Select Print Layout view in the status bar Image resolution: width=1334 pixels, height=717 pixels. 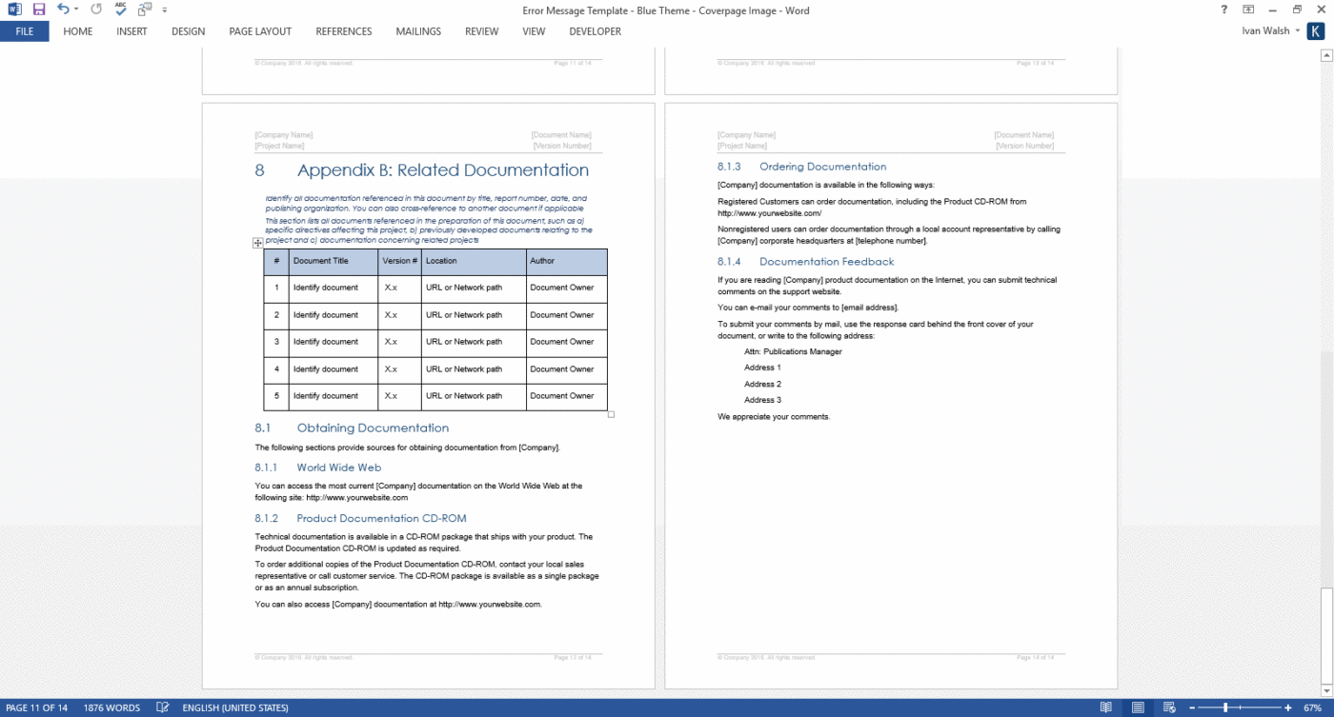[1138, 707]
